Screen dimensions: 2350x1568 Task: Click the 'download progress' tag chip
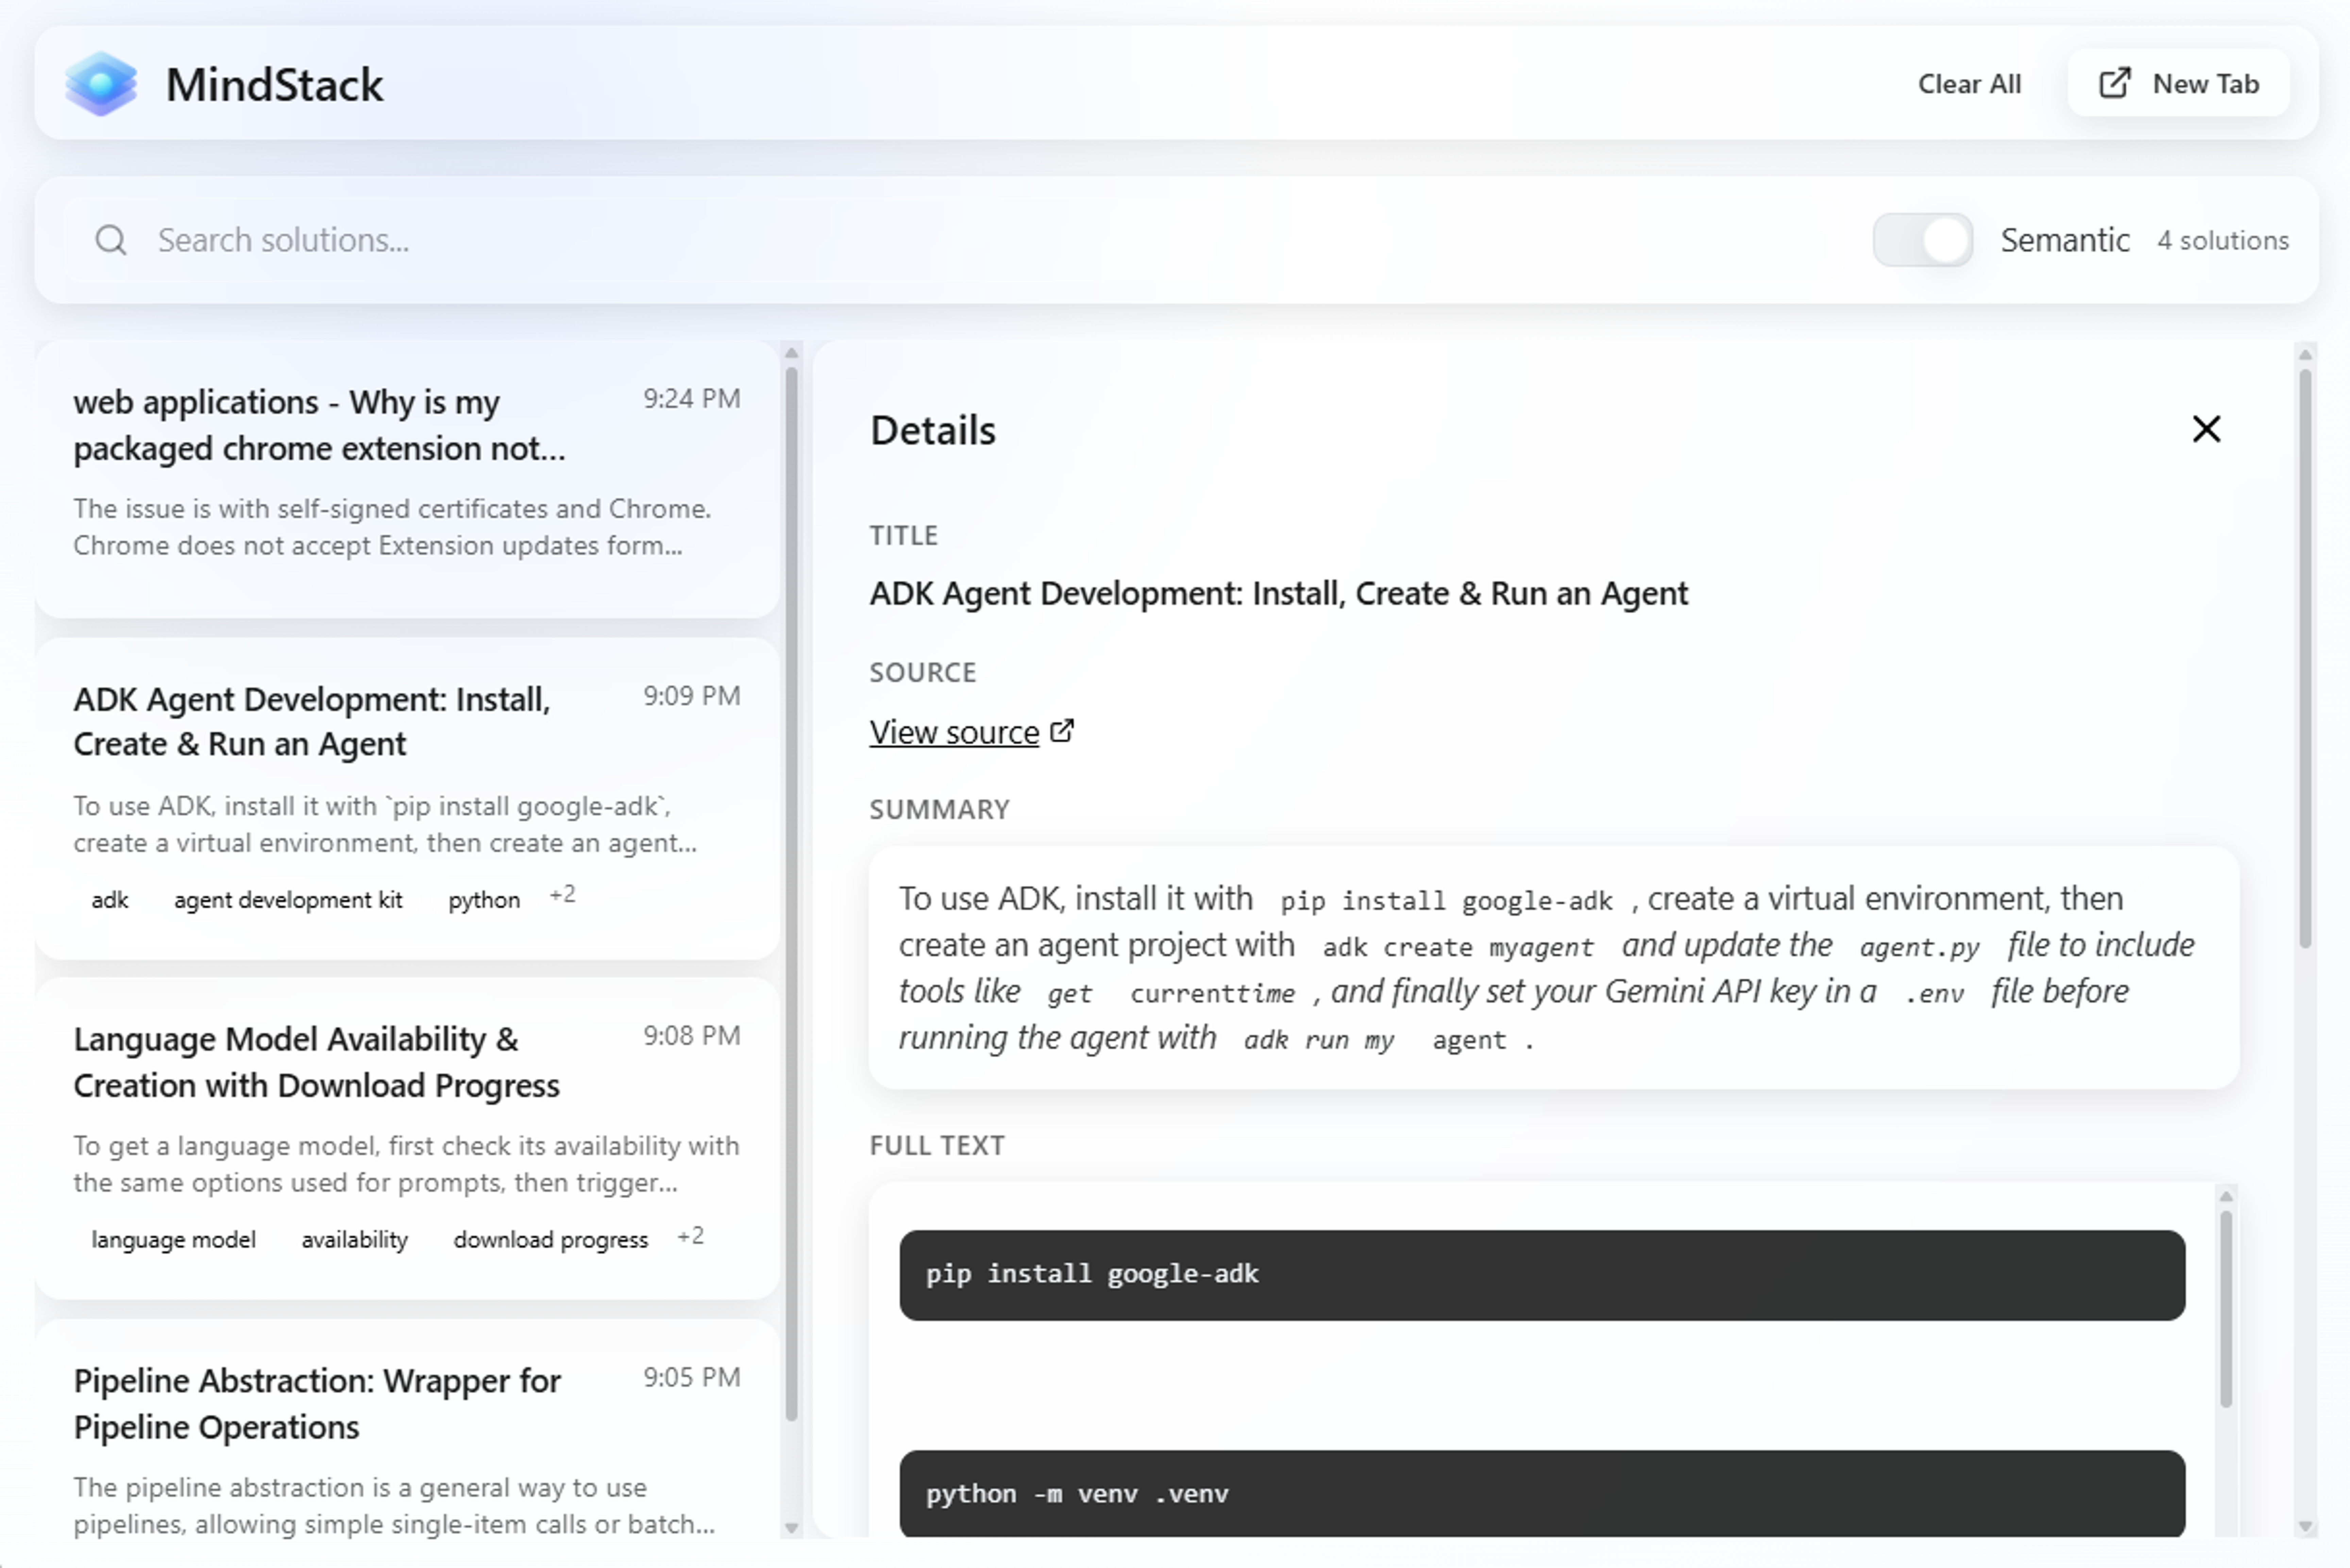coord(550,1240)
